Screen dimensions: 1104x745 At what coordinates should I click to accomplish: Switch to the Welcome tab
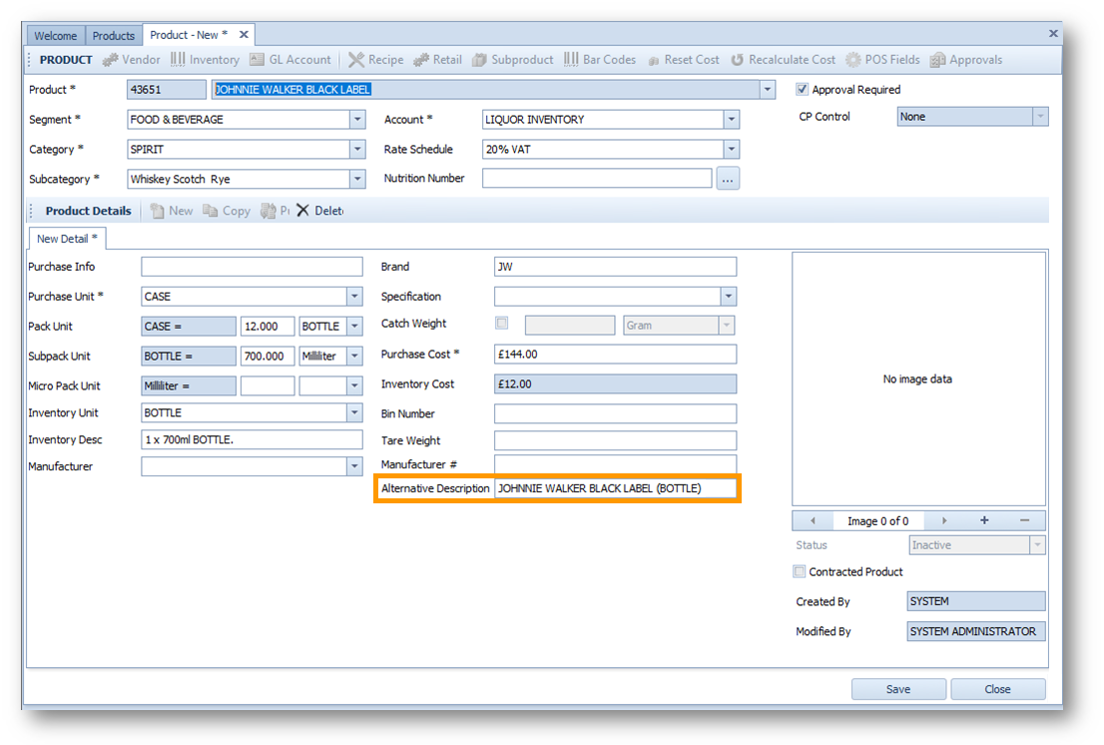[x=56, y=35]
